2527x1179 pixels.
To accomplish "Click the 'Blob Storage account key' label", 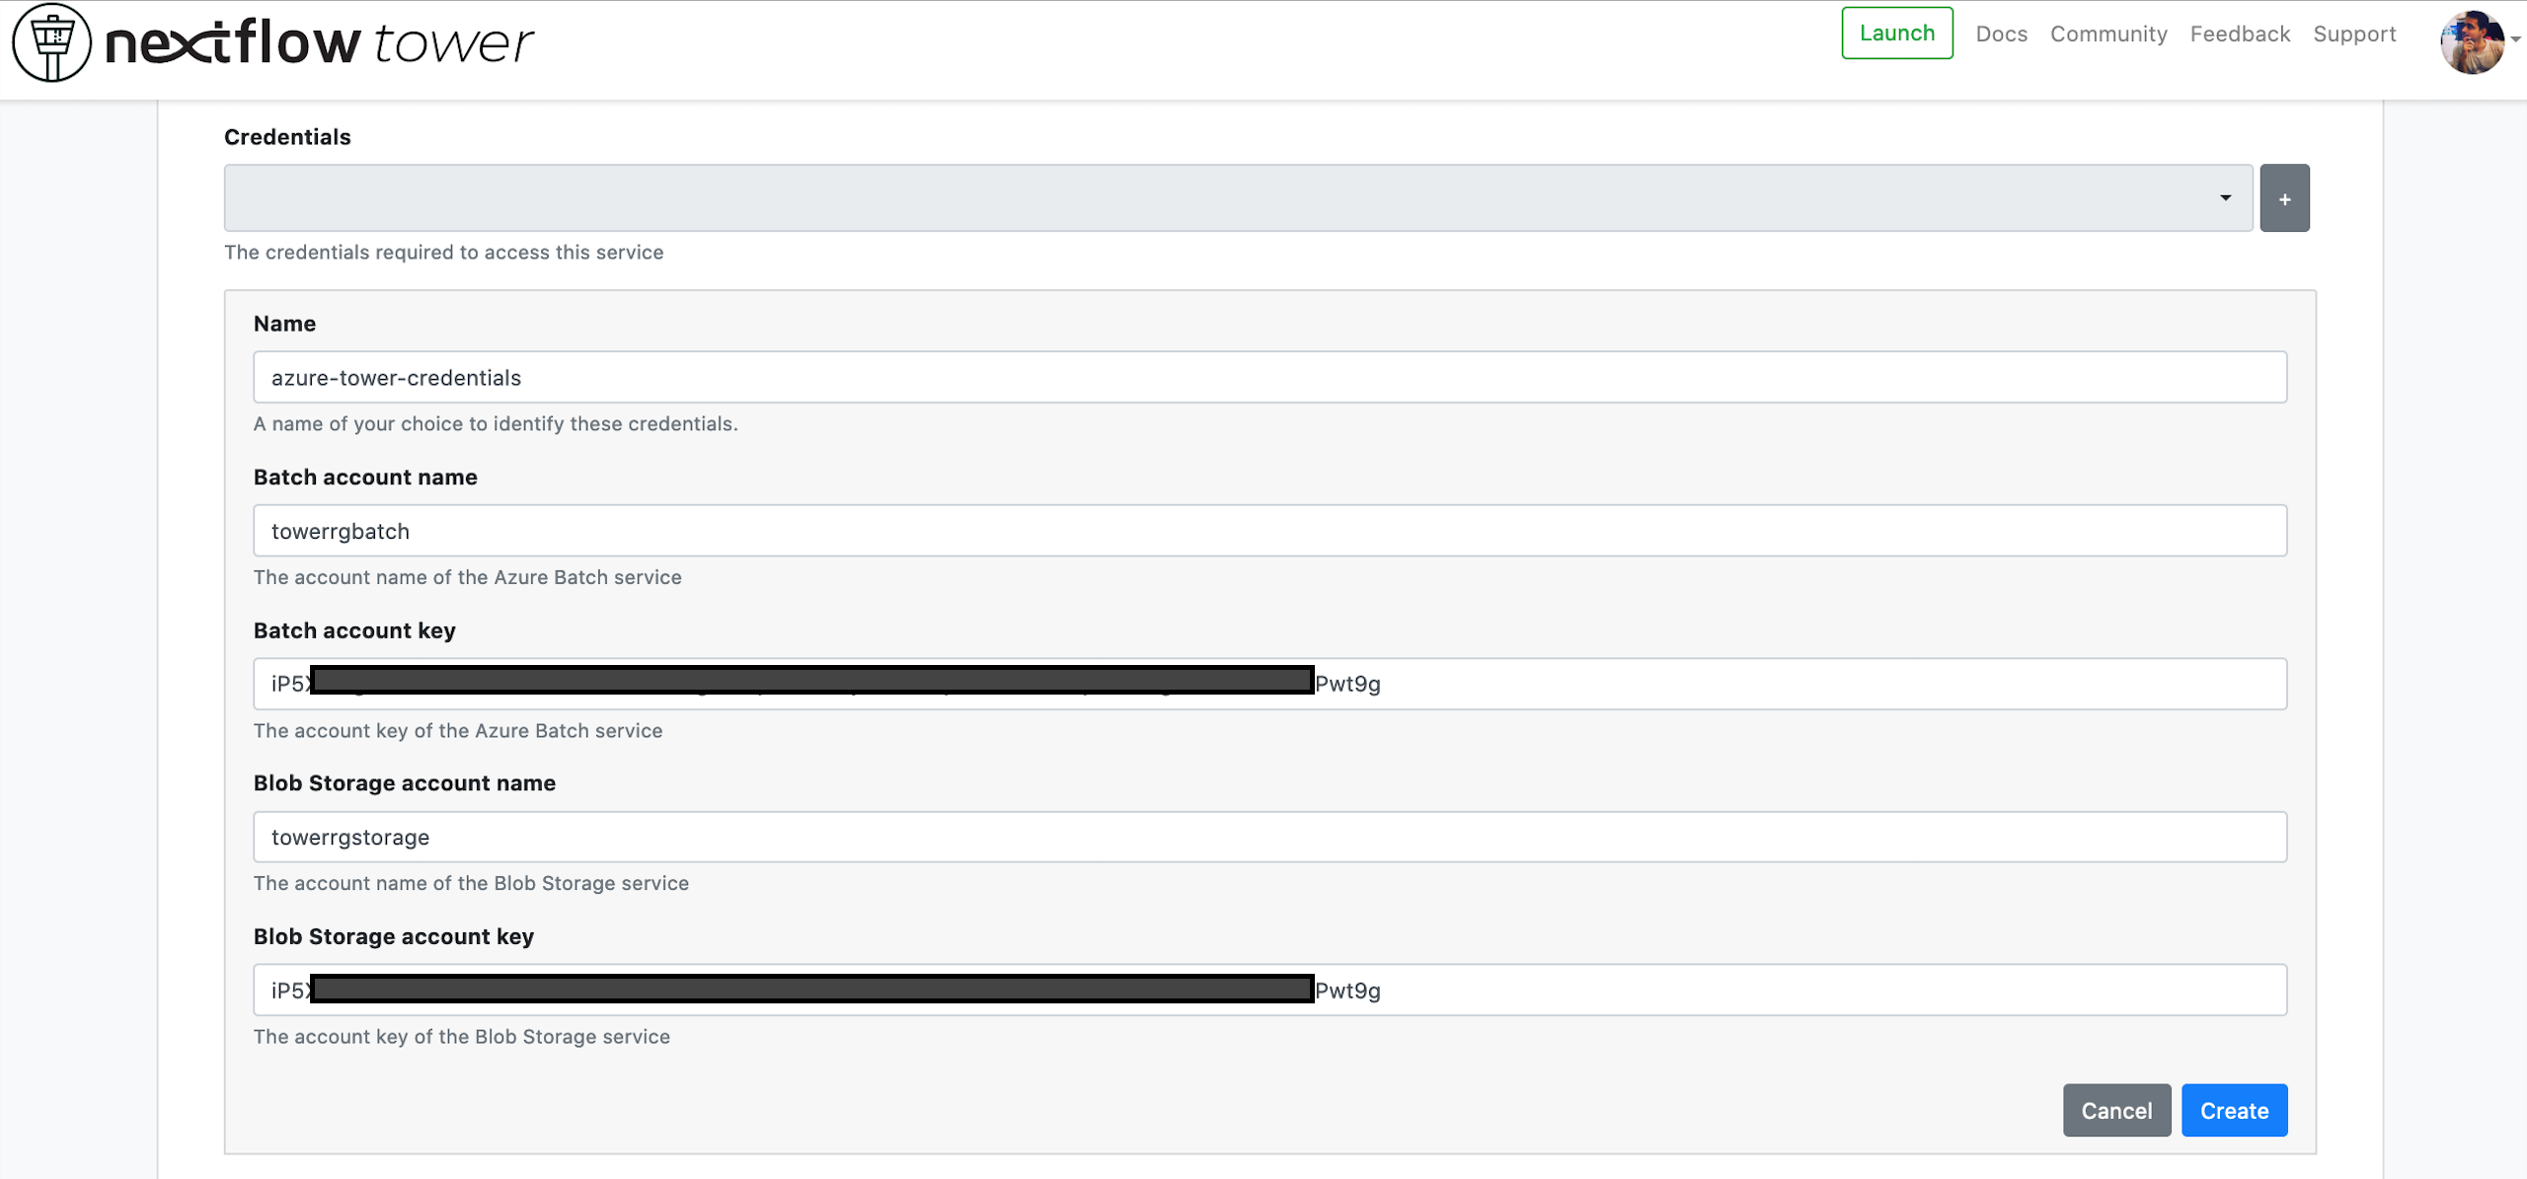I will [393, 937].
